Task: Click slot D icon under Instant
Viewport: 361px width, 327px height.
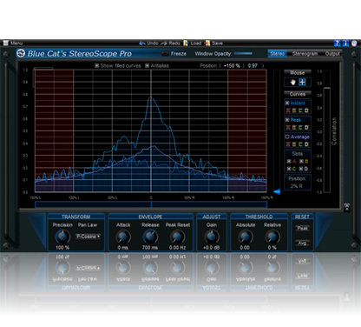Action: click(x=306, y=110)
